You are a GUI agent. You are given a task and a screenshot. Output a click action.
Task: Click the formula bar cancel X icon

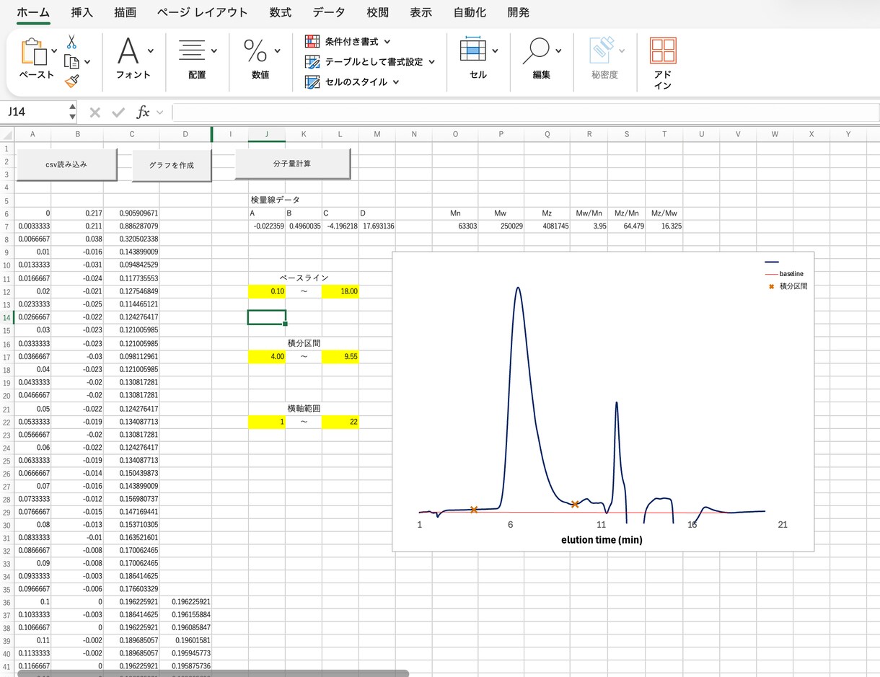[94, 112]
